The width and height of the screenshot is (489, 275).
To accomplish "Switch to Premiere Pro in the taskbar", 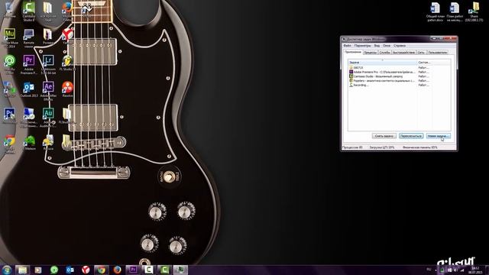I will tap(133, 270).
